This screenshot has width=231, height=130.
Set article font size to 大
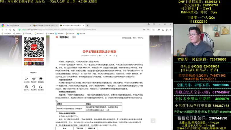pyautogui.click(x=106, y=56)
